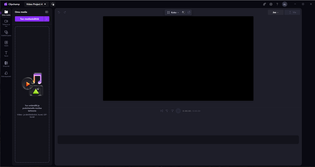Click the empty timeline track
This screenshot has height=167, width=315.
point(178,140)
